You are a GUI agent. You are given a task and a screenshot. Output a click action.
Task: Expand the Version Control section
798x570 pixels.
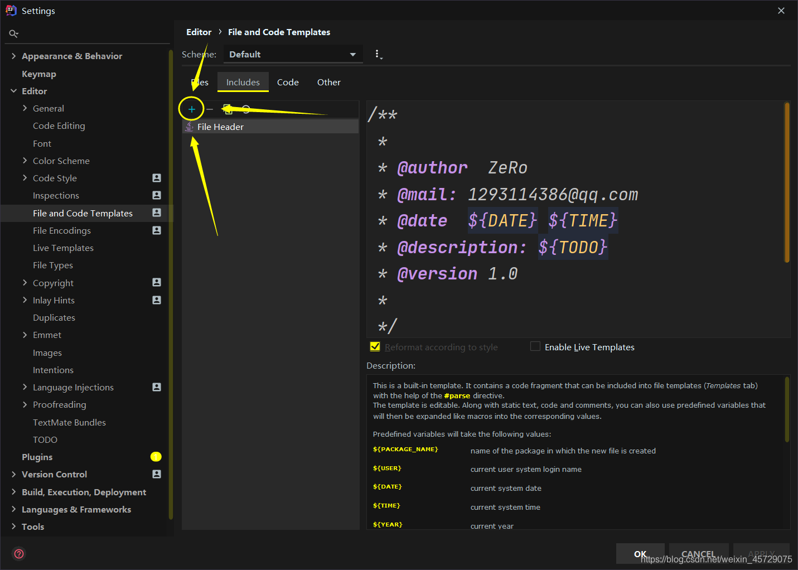14,474
